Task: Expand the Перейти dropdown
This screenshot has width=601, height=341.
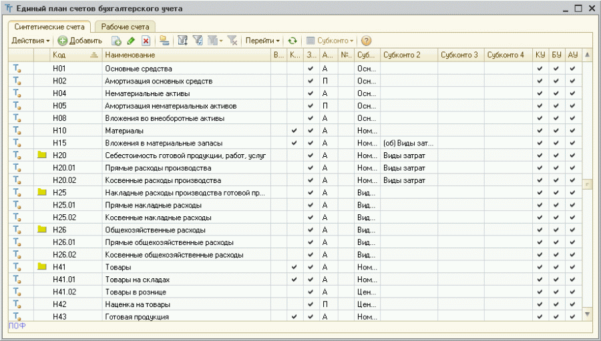Action: click(262, 41)
